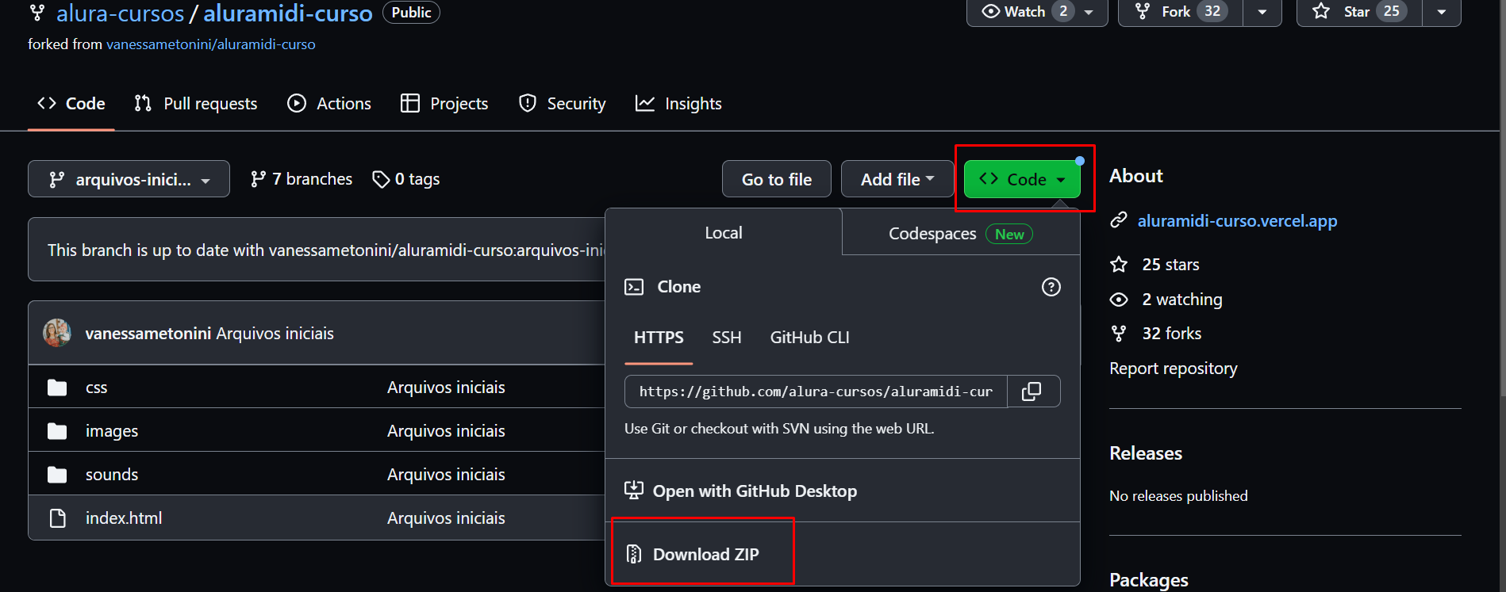Open the arquivos-inici... branch selector
This screenshot has height=592, width=1506.
pyautogui.click(x=129, y=179)
